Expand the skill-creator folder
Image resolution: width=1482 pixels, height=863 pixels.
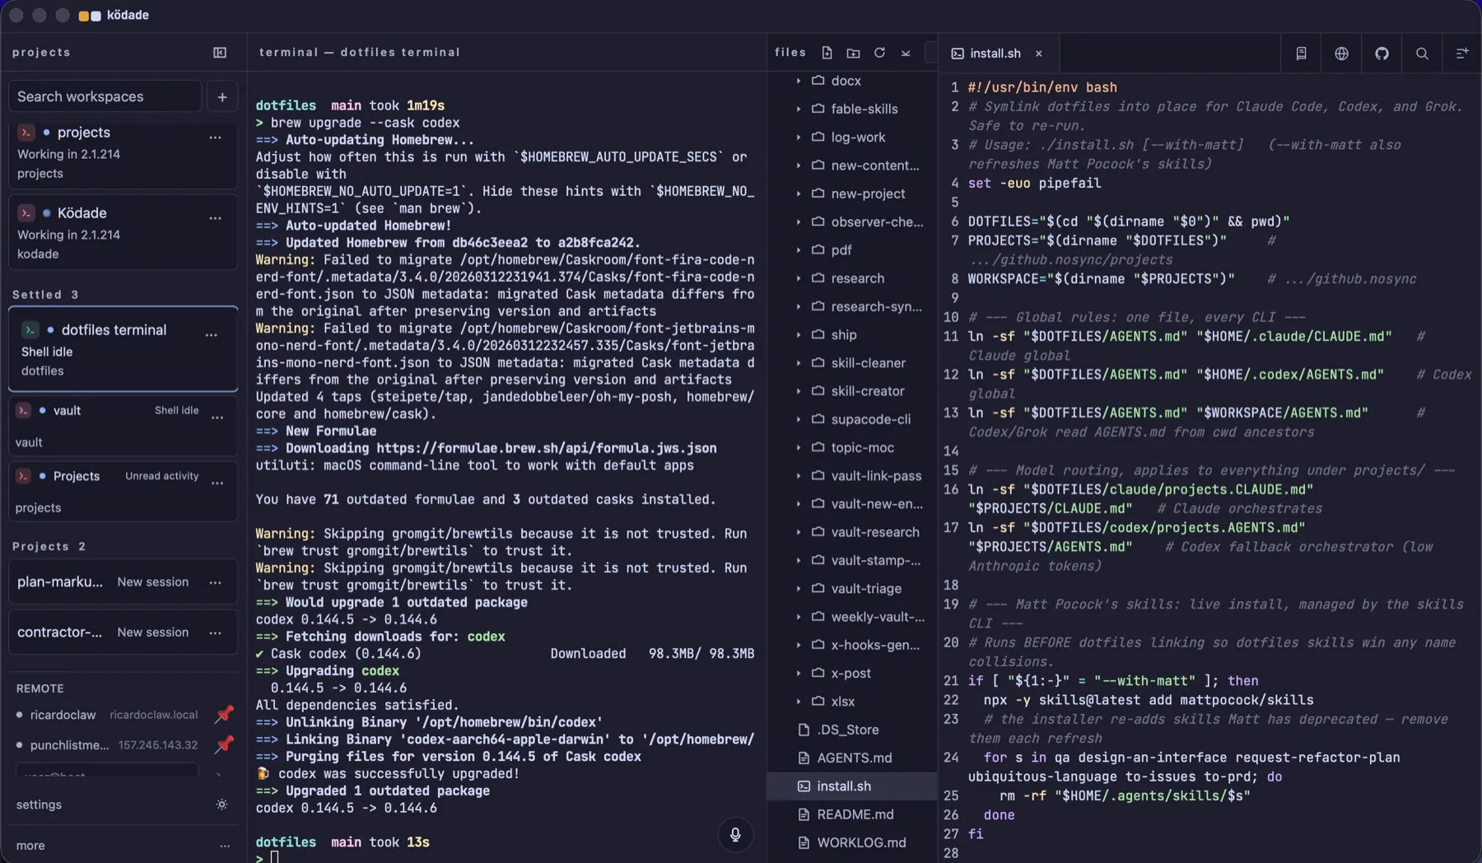[799, 391]
